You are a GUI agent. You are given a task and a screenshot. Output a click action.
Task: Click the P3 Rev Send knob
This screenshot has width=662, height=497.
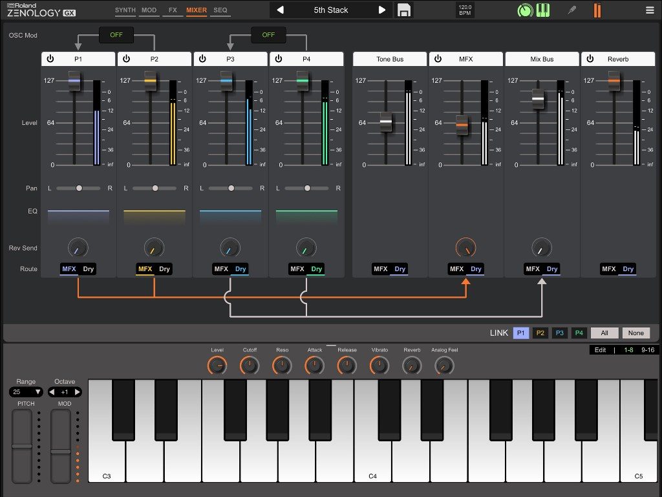(230, 248)
